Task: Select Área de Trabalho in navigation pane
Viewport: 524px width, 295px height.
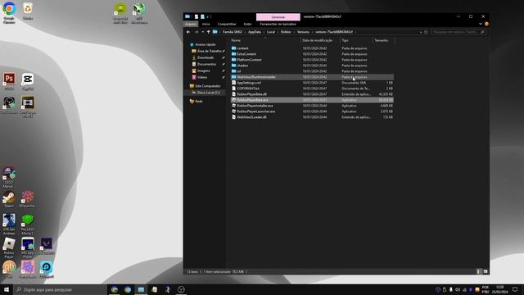Action: (x=206, y=51)
